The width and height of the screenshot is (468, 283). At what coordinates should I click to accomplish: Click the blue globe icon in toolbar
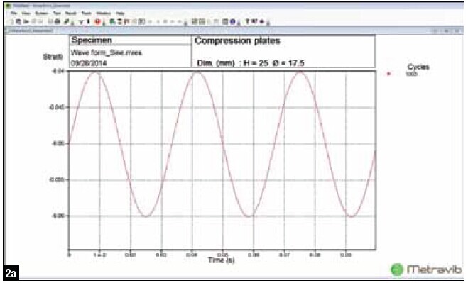coord(233,21)
